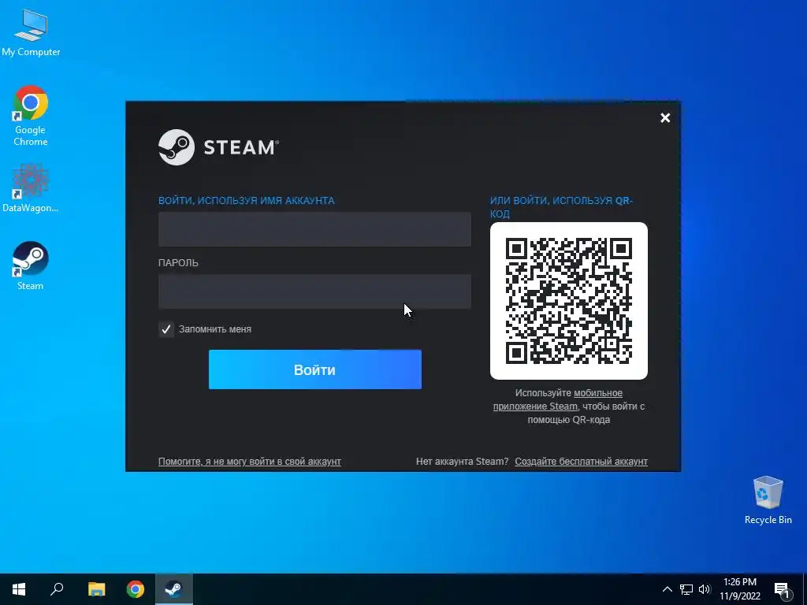Image resolution: width=807 pixels, height=605 pixels.
Task: Select the Recycle Bin icon
Action: pyautogui.click(x=768, y=500)
